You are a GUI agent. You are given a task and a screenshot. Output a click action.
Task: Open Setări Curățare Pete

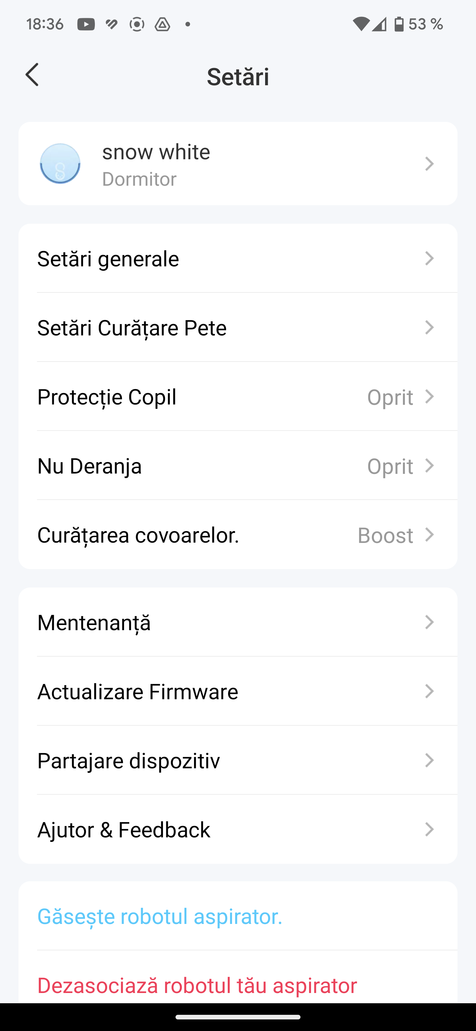point(238,328)
